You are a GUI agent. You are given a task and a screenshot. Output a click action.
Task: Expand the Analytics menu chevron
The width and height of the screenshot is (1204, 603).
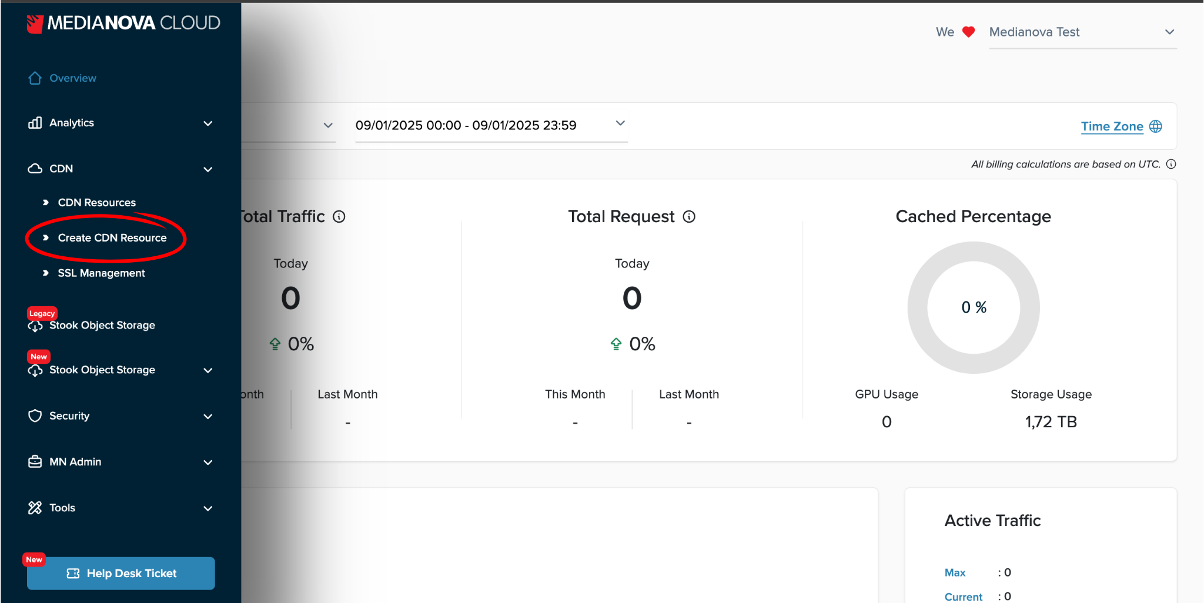click(208, 123)
